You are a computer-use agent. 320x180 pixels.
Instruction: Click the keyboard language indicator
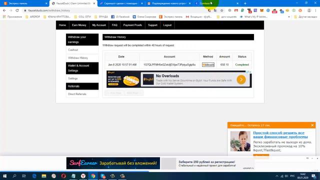pyautogui.click(x=292, y=176)
